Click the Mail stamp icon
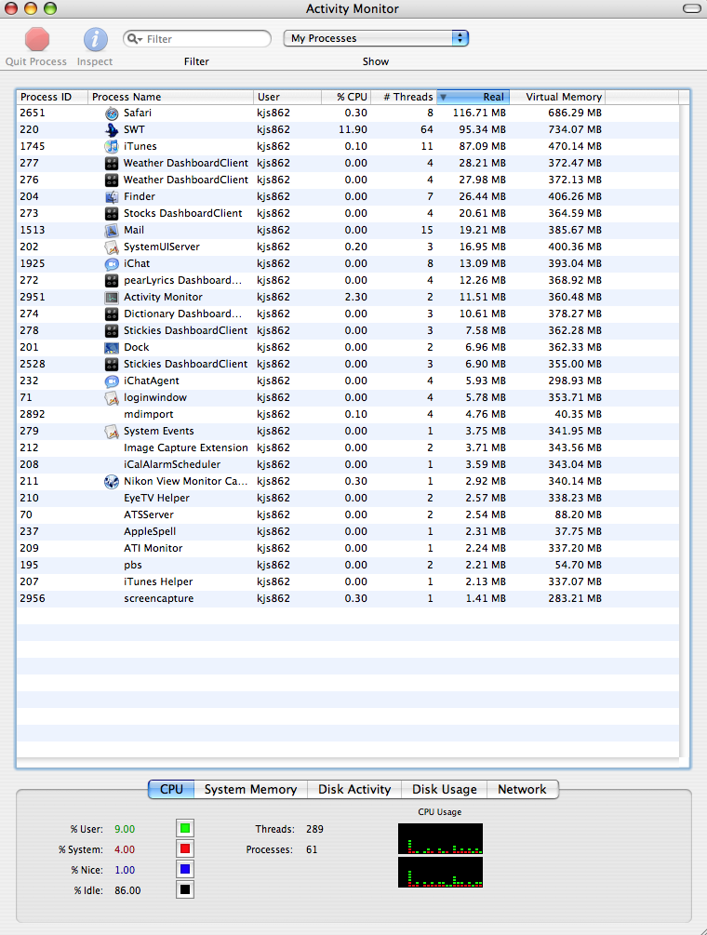The width and height of the screenshot is (707, 935). (112, 230)
